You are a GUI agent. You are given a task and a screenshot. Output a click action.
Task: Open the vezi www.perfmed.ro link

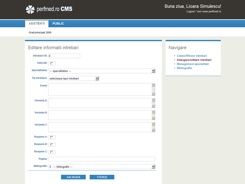click(x=209, y=11)
